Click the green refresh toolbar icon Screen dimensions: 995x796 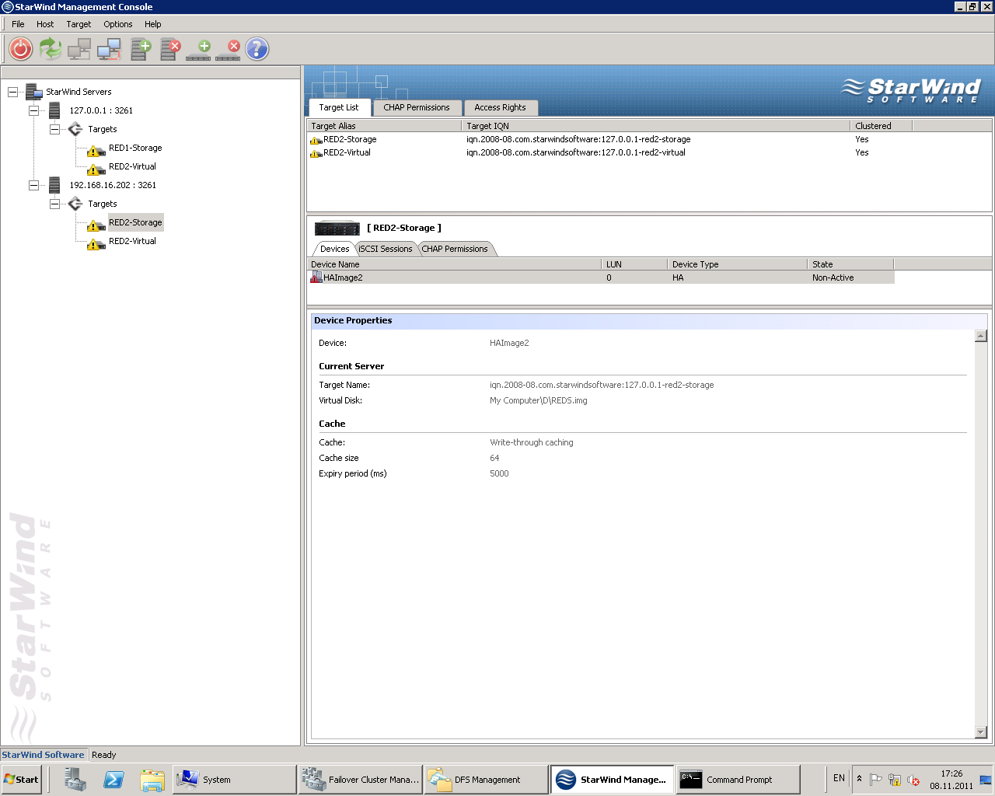[x=51, y=49]
